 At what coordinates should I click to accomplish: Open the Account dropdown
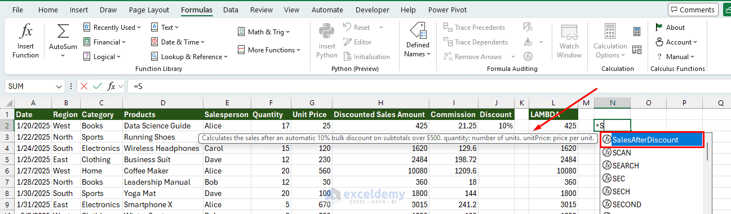[x=676, y=42]
